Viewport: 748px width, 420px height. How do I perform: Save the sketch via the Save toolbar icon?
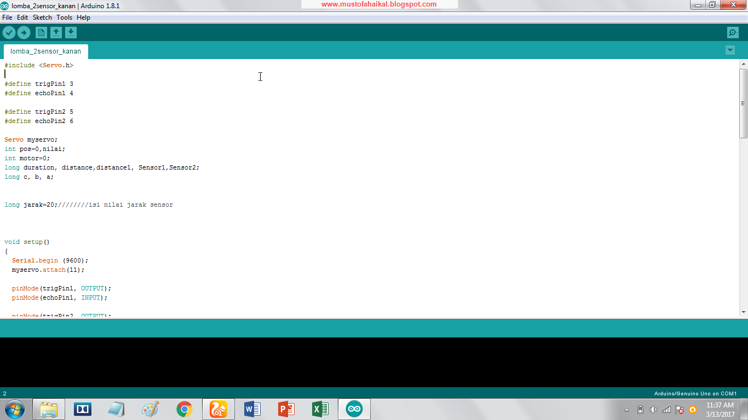[70, 32]
